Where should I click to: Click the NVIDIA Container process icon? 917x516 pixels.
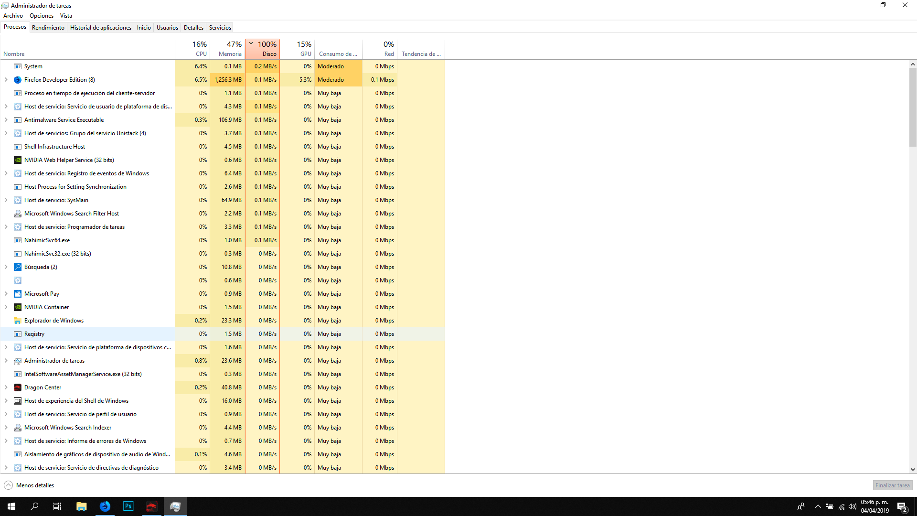[x=18, y=307]
